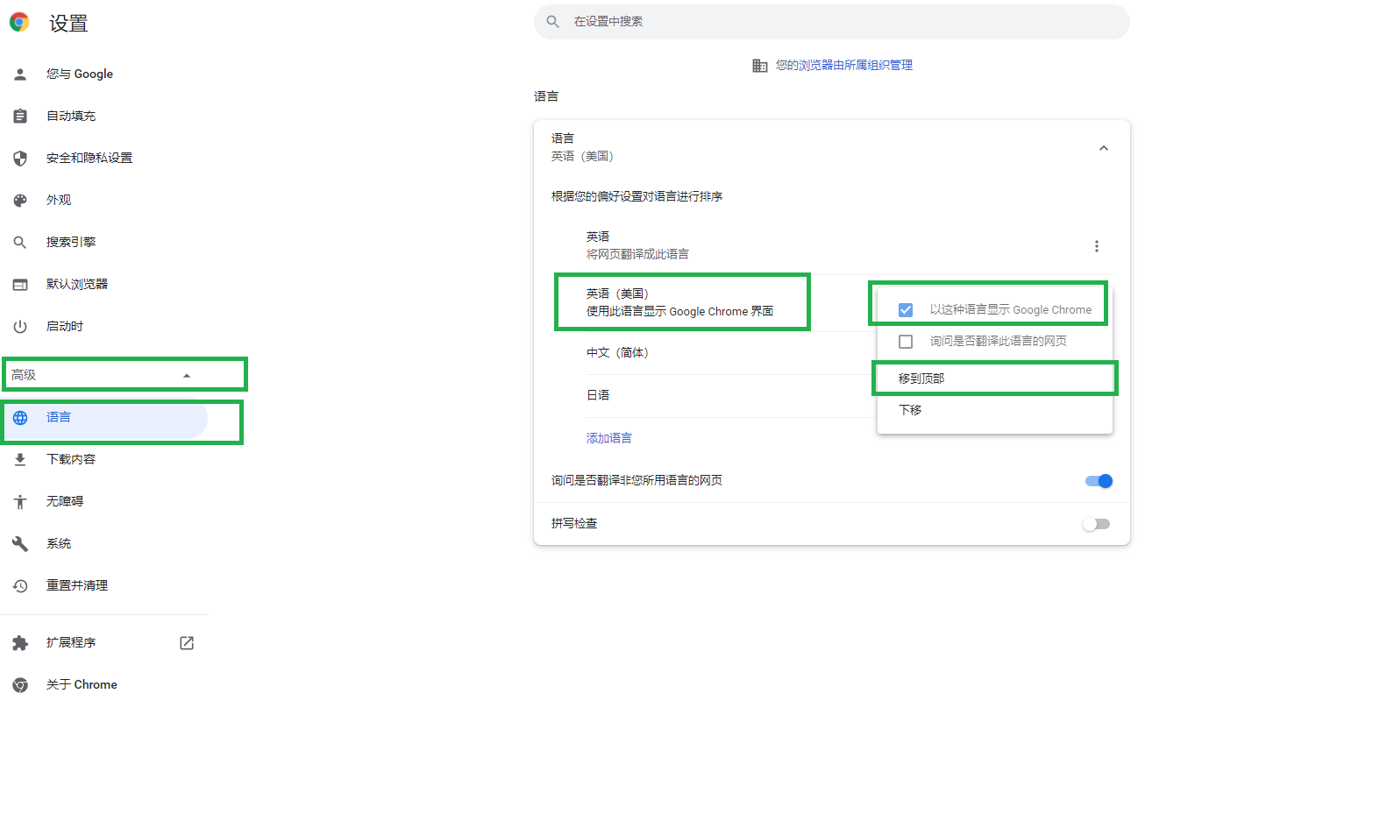Click the wrench icon for 系统

20,544
